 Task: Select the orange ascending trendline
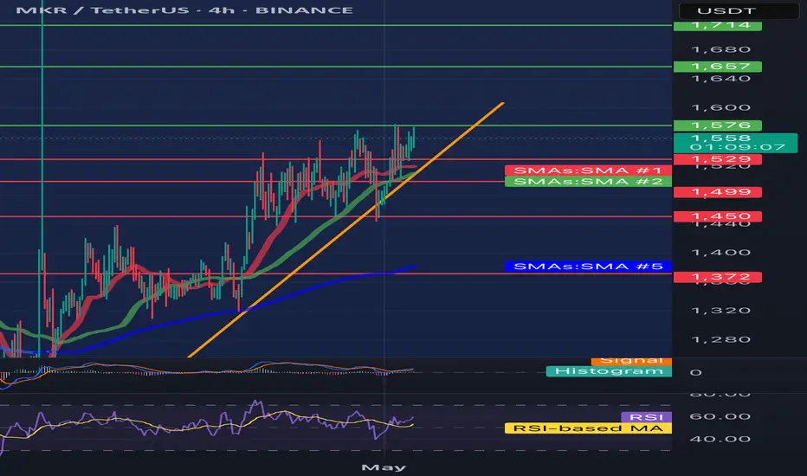345,229
